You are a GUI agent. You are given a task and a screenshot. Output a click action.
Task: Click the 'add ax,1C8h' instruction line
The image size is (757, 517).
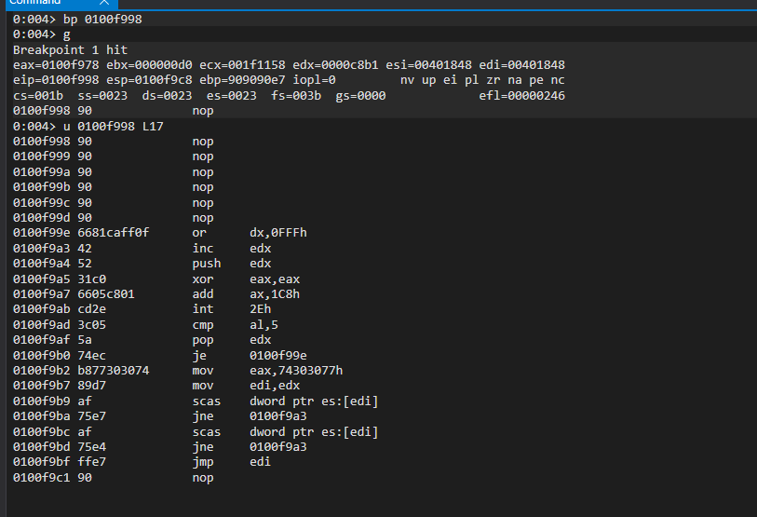pyautogui.click(x=233, y=293)
